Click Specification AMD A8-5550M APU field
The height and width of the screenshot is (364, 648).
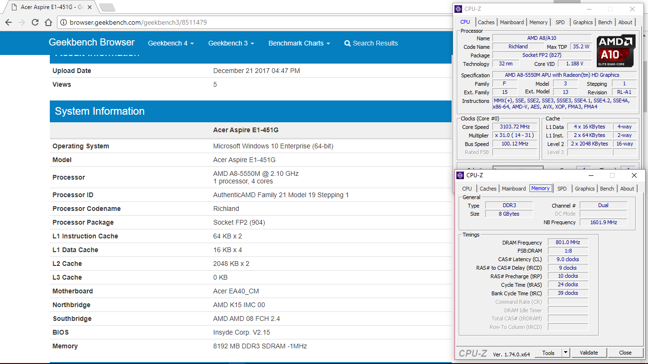565,75
